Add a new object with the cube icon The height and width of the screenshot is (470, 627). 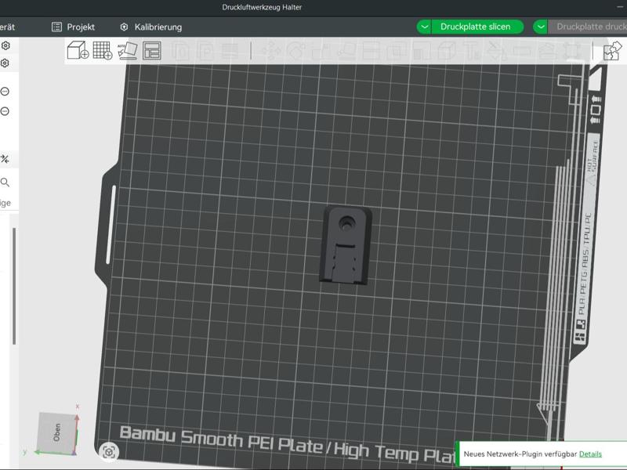[78, 50]
